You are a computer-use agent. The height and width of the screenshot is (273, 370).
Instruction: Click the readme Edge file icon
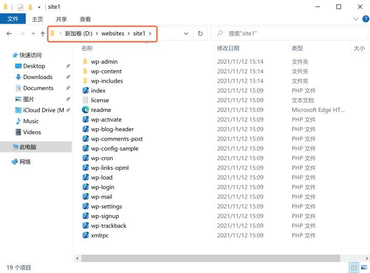[85, 110]
